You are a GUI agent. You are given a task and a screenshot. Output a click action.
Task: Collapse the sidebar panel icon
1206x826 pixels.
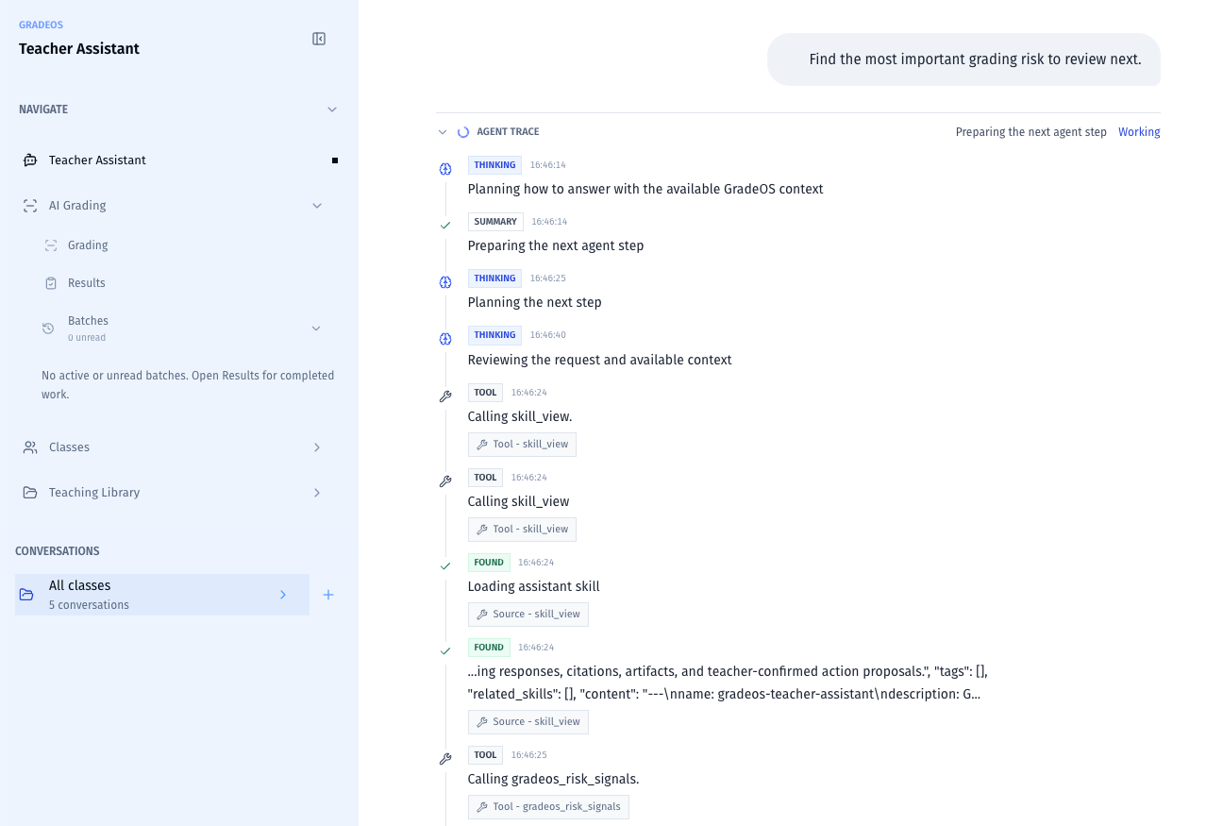319,39
